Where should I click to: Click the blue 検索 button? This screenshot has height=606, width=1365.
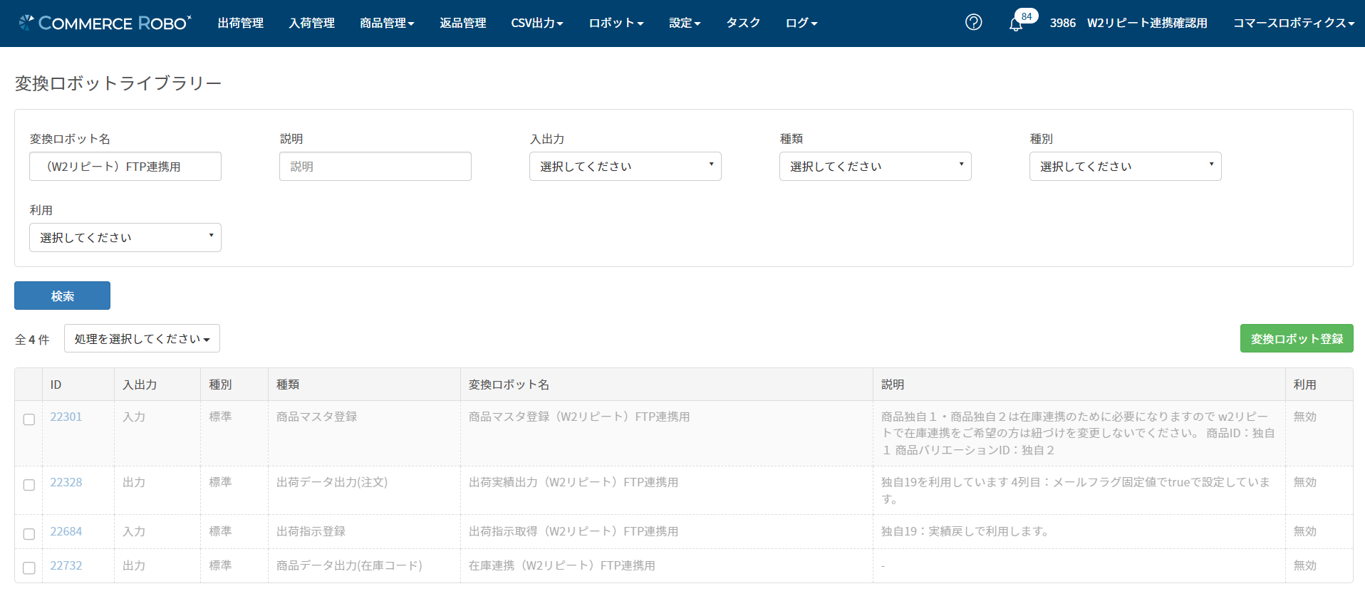pos(62,296)
